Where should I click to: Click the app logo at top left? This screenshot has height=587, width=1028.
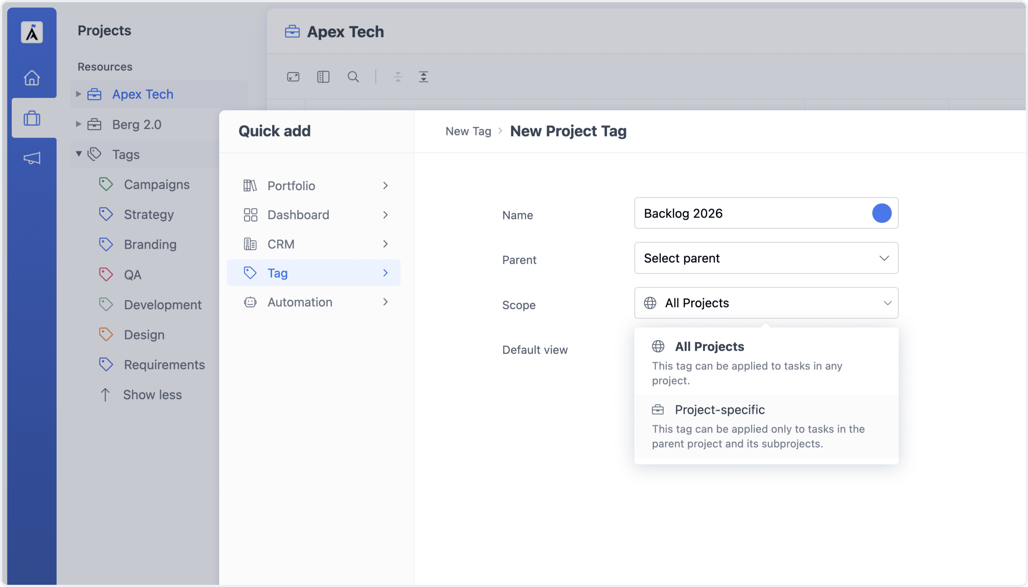pyautogui.click(x=32, y=32)
